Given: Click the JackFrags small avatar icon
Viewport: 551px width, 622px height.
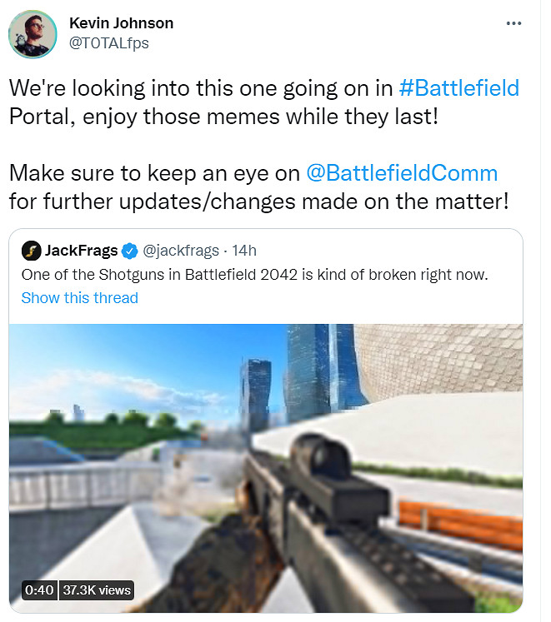Looking at the screenshot, I should pos(32,251).
